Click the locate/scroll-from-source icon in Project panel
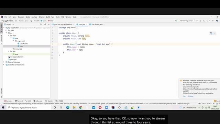220x124 pixels. [41, 24]
